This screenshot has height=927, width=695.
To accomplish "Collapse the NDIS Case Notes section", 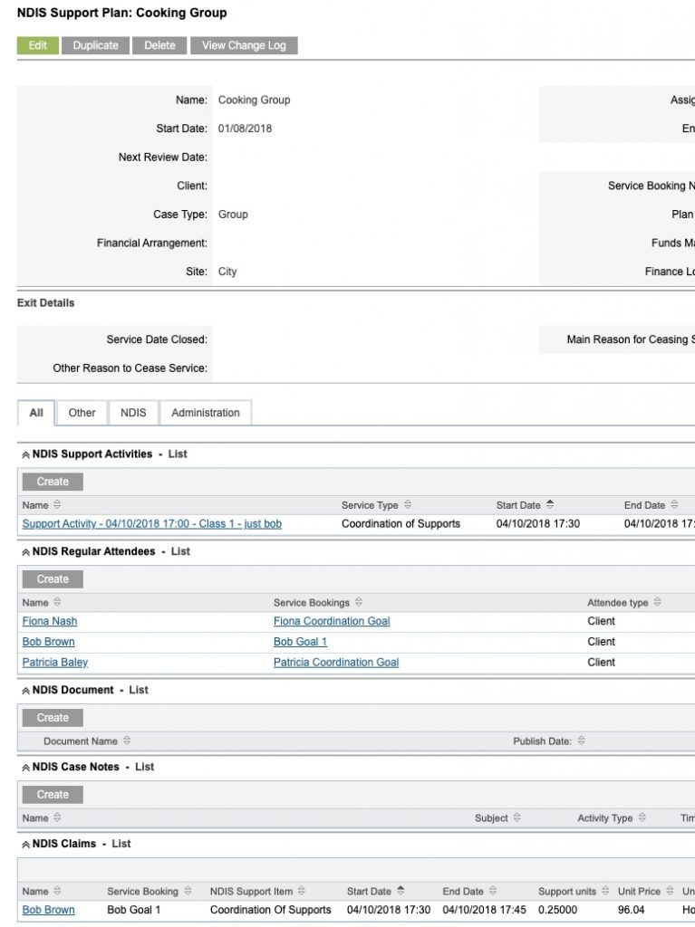I will point(25,768).
